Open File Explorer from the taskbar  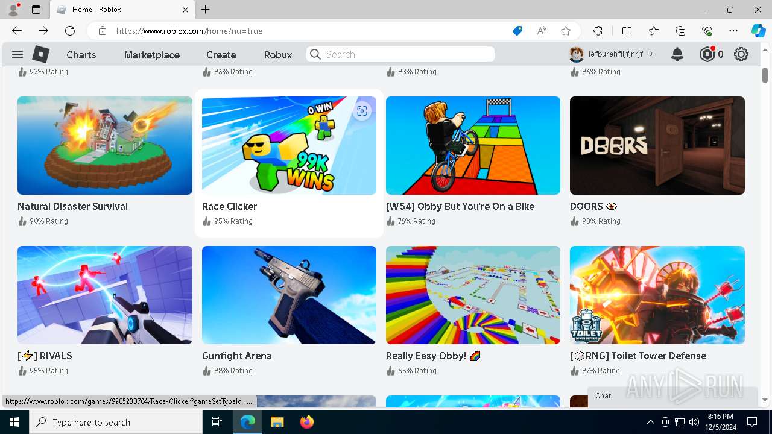[277, 422]
